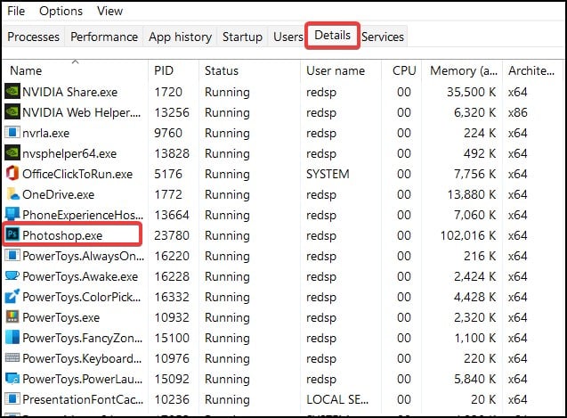Click the PhoneExperienceHost icon
This screenshot has height=418, width=567.
[12, 215]
